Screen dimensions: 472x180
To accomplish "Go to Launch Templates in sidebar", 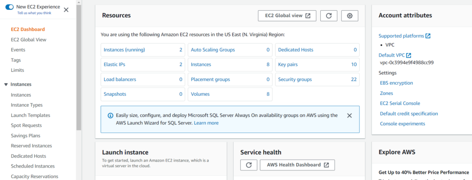I will point(30,116).
